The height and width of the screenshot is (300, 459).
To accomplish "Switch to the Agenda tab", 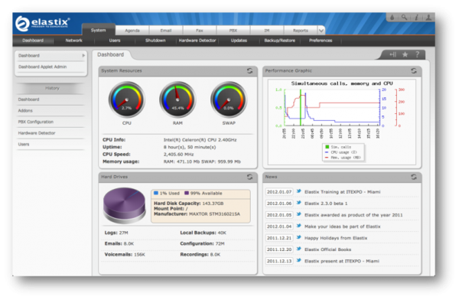I will point(132,31).
